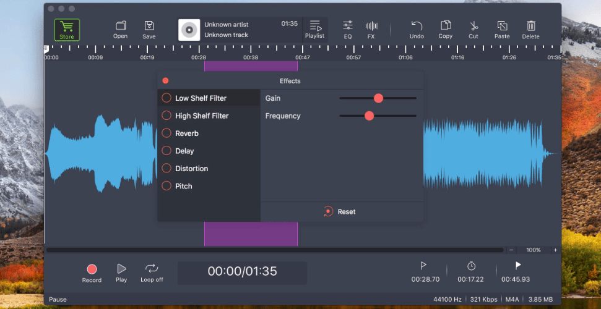This screenshot has height=309, width=601.
Task: Cut the selected audio with scissors icon
Action: point(473,30)
